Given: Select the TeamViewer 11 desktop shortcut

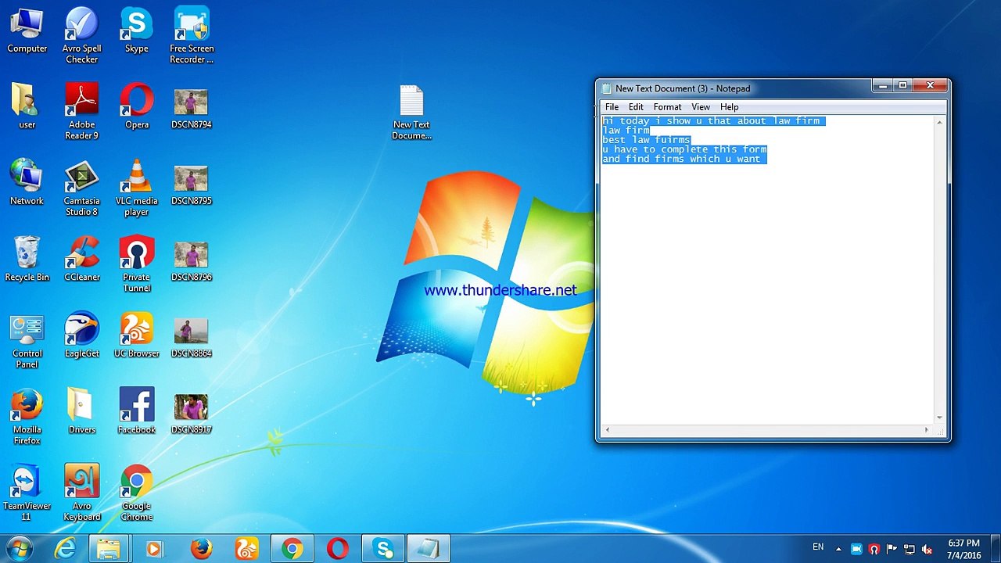Looking at the screenshot, I should coord(27,494).
